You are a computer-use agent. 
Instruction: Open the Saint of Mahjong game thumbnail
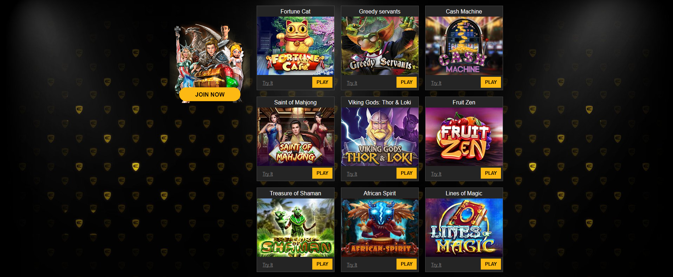coord(295,137)
